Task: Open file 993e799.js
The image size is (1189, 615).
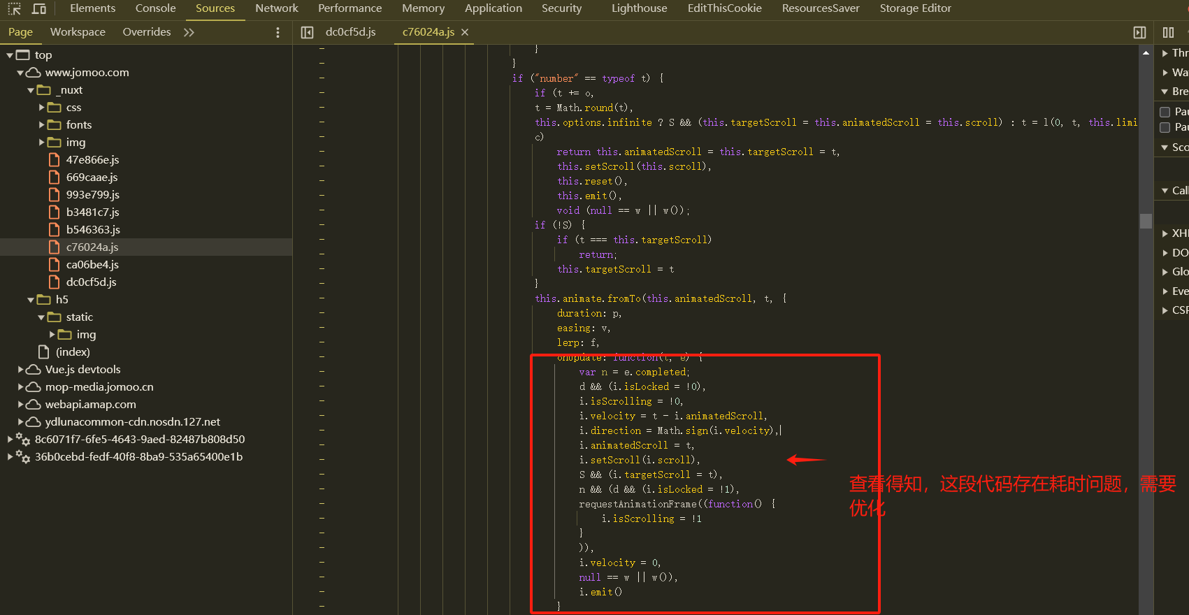Action: [x=92, y=195]
